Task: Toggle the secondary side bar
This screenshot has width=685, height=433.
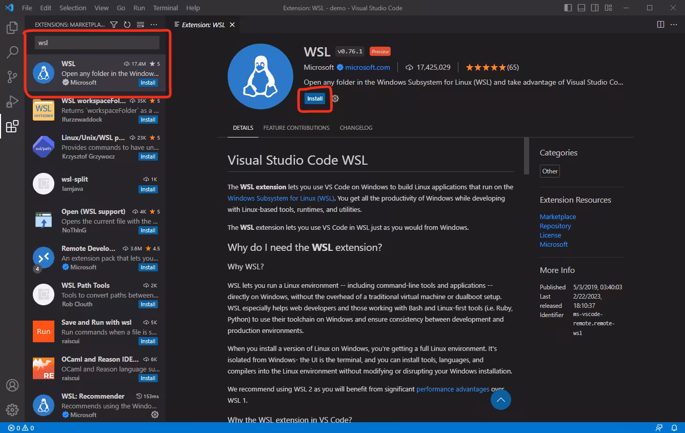Action: click(594, 8)
